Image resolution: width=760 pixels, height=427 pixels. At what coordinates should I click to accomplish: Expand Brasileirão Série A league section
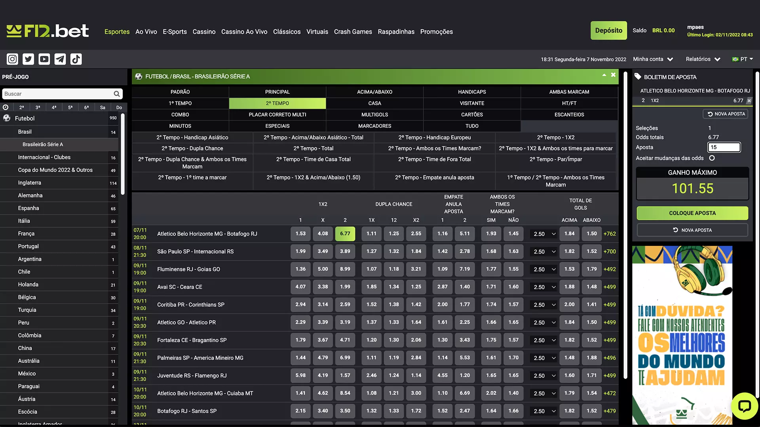click(43, 144)
